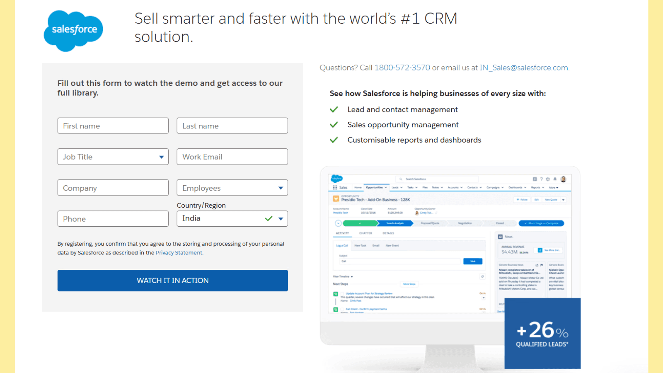663x373 pixels.
Task: Click the user avatar in demo preview
Action: (x=563, y=179)
